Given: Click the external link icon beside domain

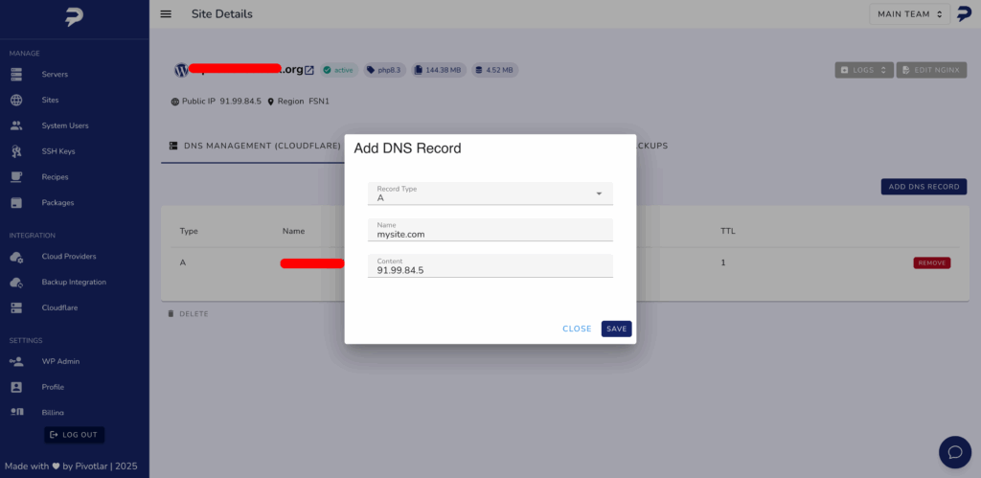Looking at the screenshot, I should pos(309,71).
